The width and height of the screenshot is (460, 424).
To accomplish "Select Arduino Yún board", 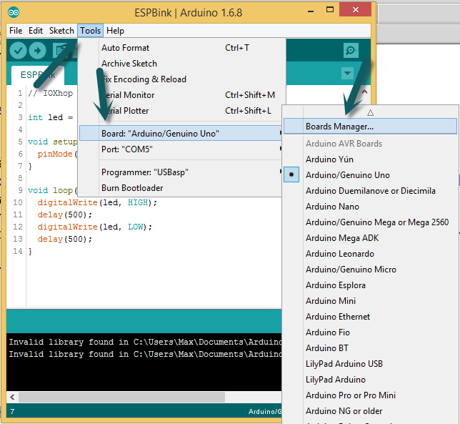I will pos(370,159).
